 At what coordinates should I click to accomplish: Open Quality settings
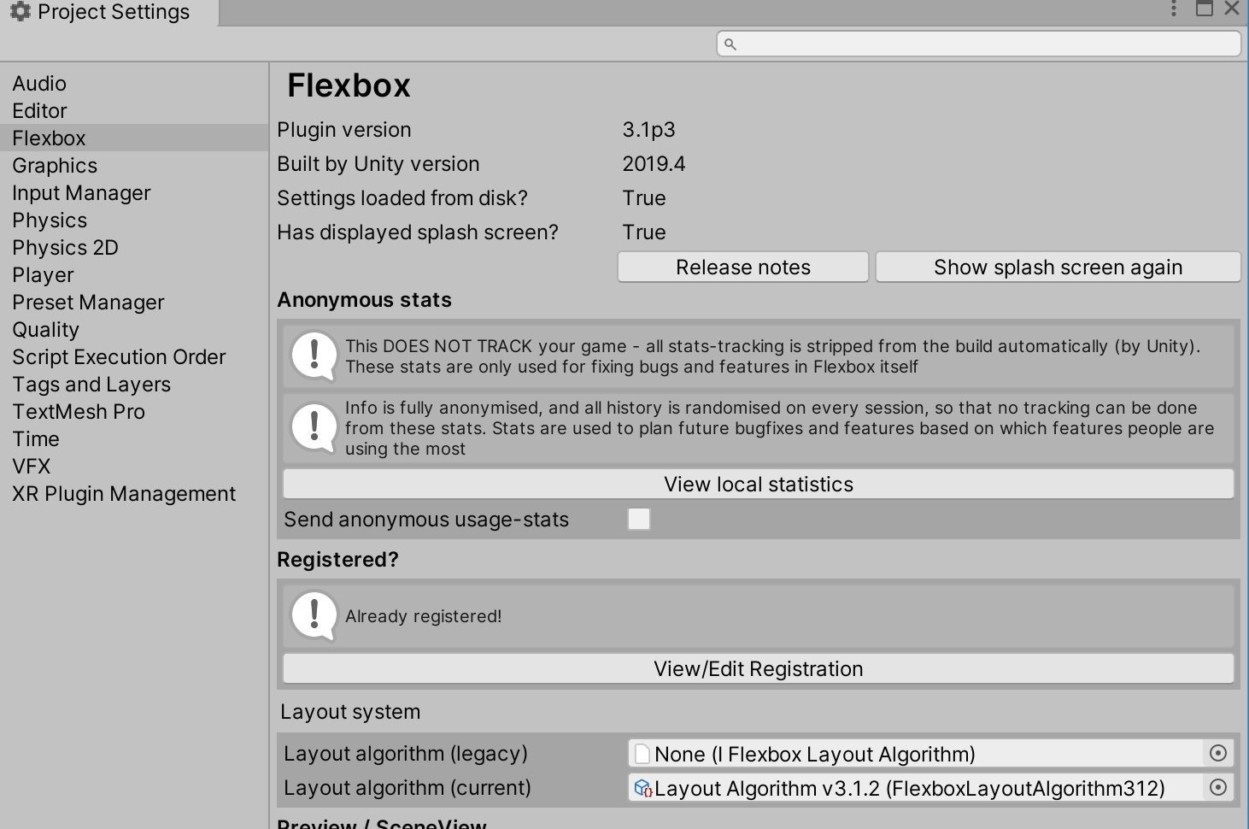[134, 329]
